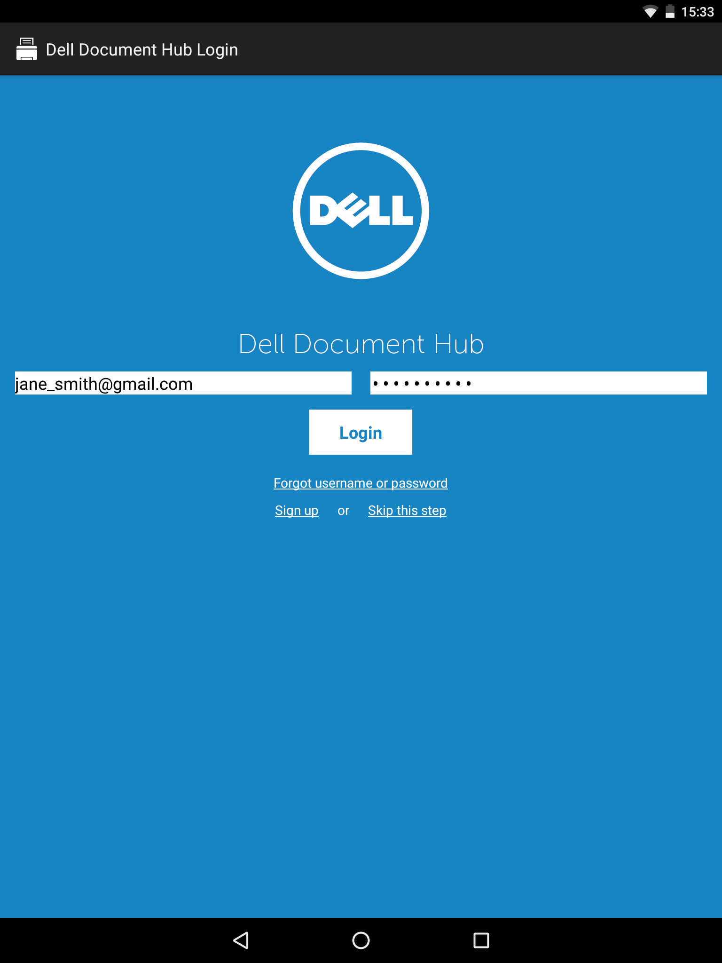Tap the Android home circle button
This screenshot has width=722, height=963.
361,940
